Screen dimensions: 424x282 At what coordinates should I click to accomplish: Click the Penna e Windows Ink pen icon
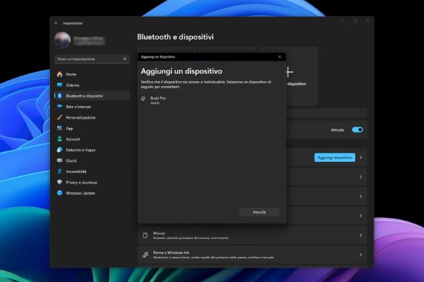click(145, 255)
